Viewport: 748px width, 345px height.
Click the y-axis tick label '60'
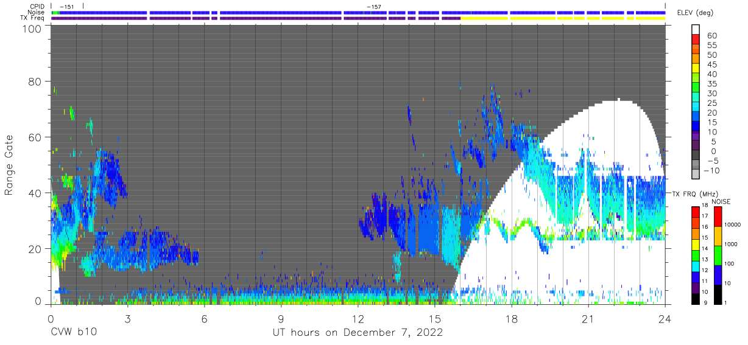pyautogui.click(x=35, y=138)
